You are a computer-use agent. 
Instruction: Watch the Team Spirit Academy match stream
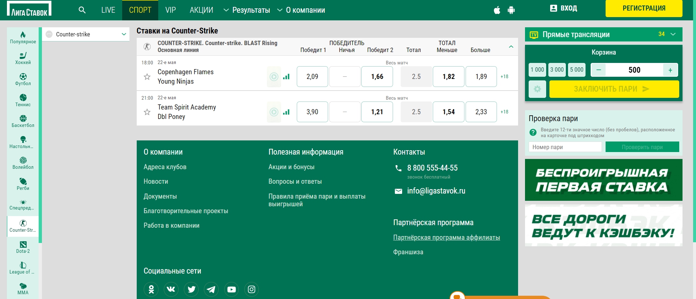(274, 112)
